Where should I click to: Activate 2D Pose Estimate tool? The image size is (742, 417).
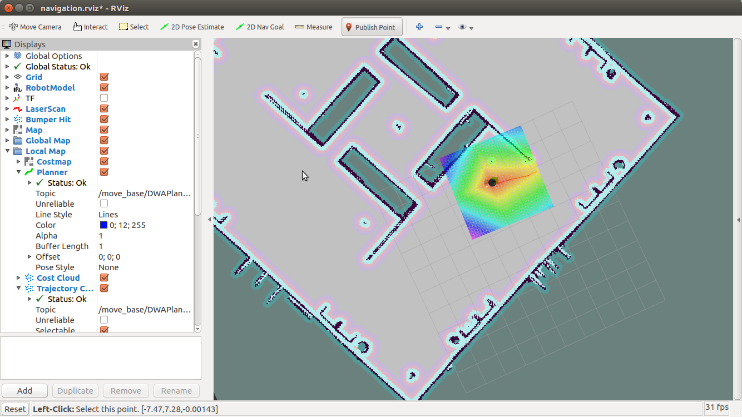191,27
